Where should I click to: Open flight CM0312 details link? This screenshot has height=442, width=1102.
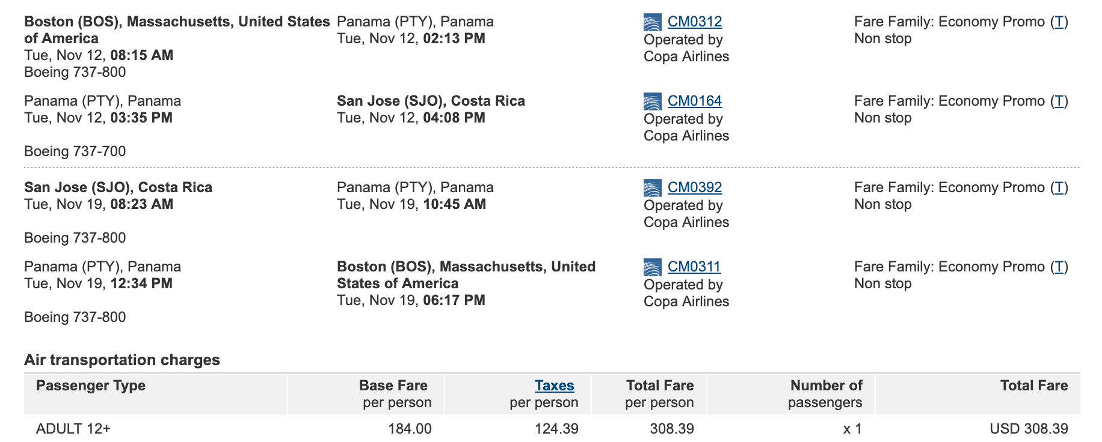click(x=694, y=22)
